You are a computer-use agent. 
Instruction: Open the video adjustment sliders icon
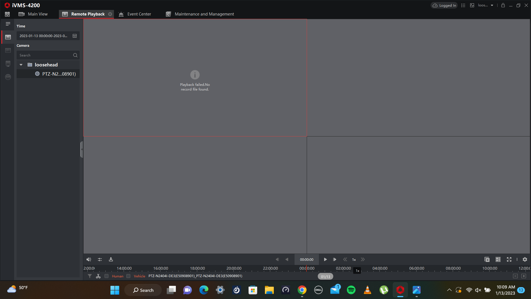(100, 259)
